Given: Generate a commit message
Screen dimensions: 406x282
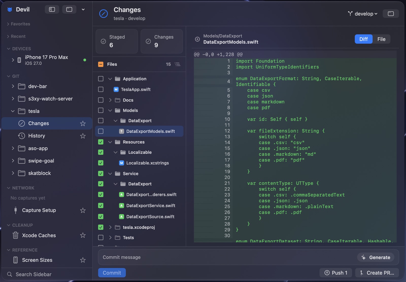Looking at the screenshot, I should tap(376, 257).
